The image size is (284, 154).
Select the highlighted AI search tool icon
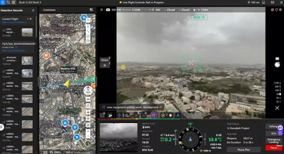(x=153, y=115)
